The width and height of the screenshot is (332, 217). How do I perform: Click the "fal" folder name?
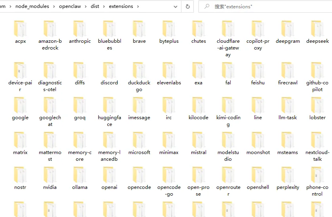[x=228, y=83]
